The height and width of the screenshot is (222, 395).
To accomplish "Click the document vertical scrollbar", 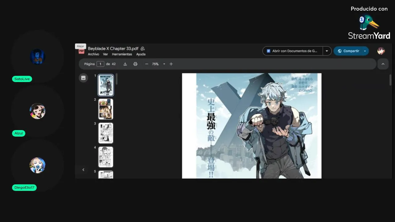I will pos(390,80).
